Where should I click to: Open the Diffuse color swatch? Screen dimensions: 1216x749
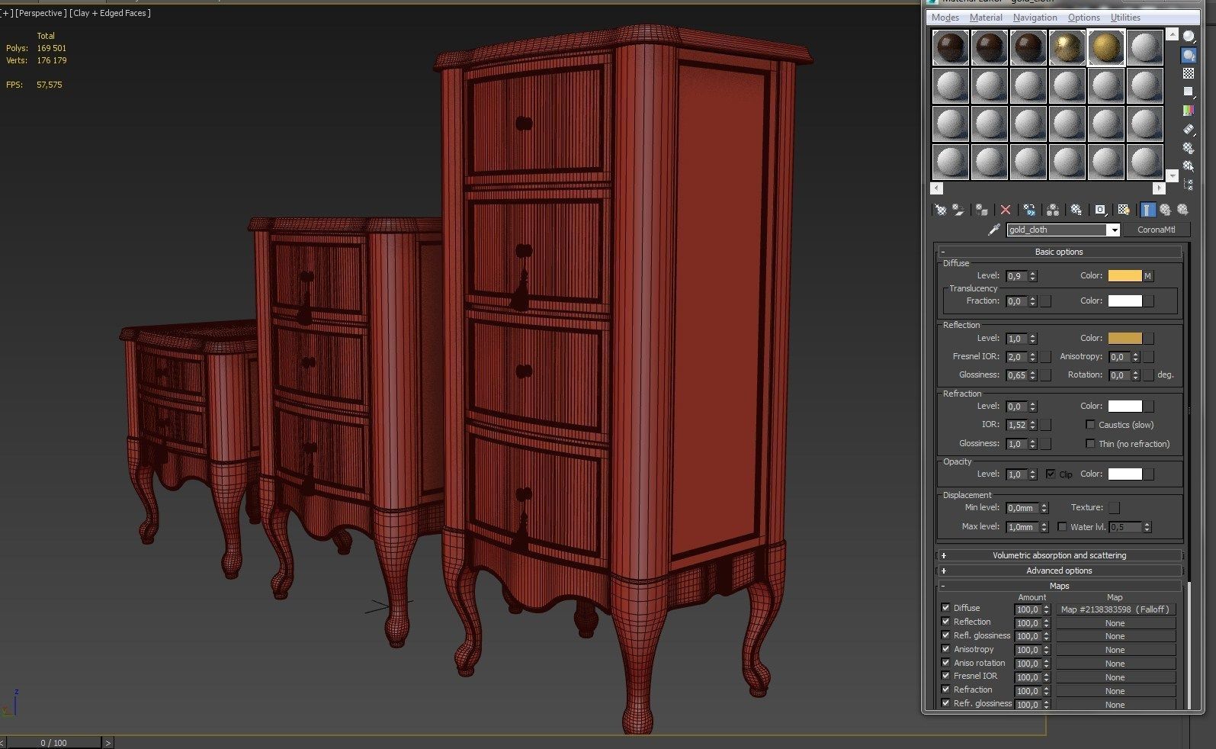pos(1125,276)
